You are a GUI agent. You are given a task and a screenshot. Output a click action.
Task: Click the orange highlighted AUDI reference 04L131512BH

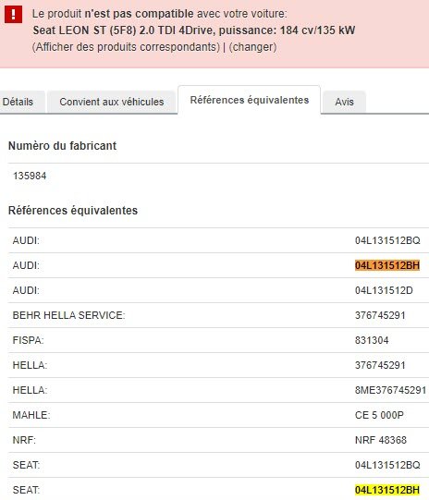(387, 265)
